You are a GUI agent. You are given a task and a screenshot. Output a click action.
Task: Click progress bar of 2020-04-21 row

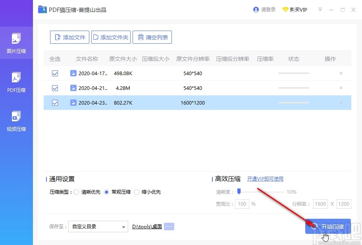pos(294,88)
